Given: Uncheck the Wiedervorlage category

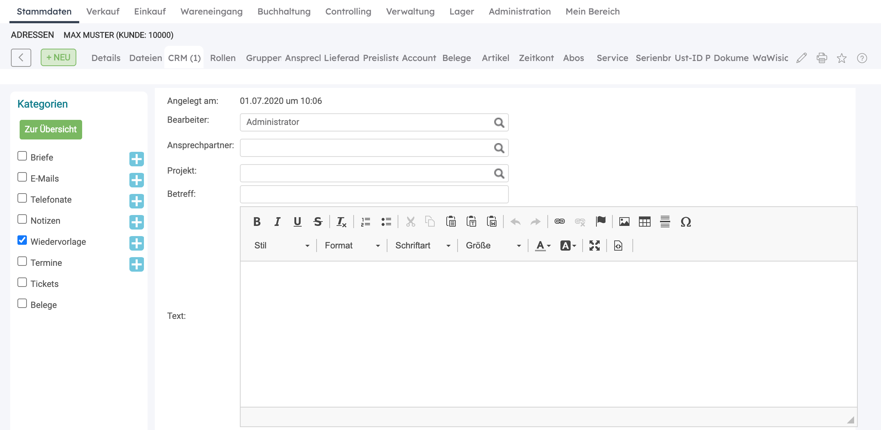Looking at the screenshot, I should coord(22,240).
